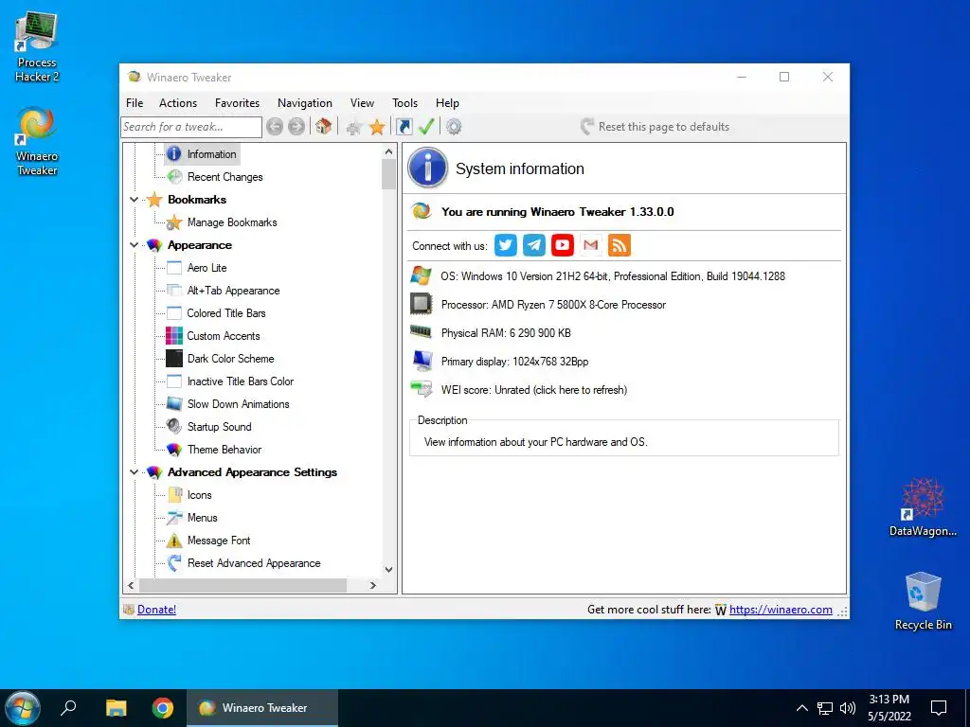The height and width of the screenshot is (727, 970).
Task: Open the Help menu
Action: 447,103
